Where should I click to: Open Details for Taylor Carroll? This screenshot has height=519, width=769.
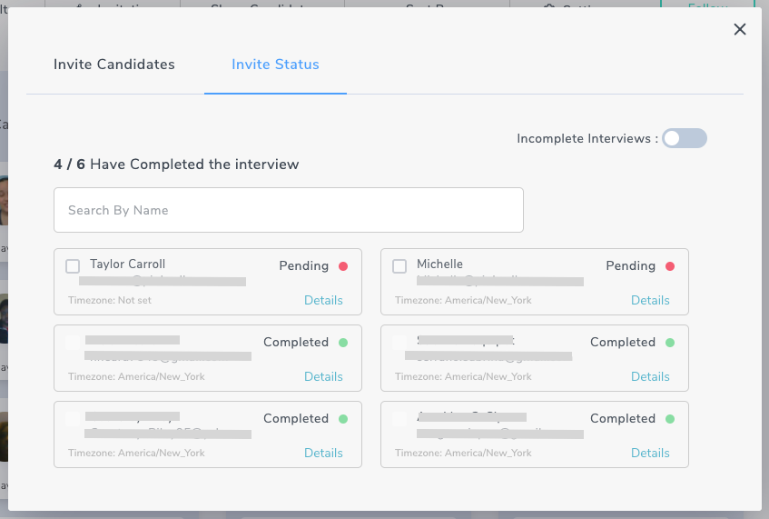323,300
